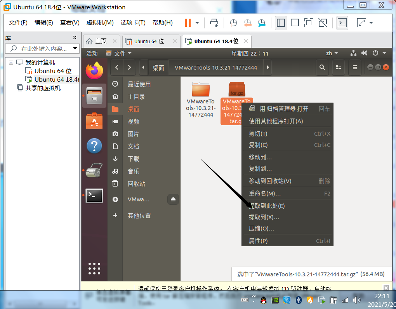Go forward in the file manager
This screenshot has height=309, width=396.
pyautogui.click(x=129, y=67)
